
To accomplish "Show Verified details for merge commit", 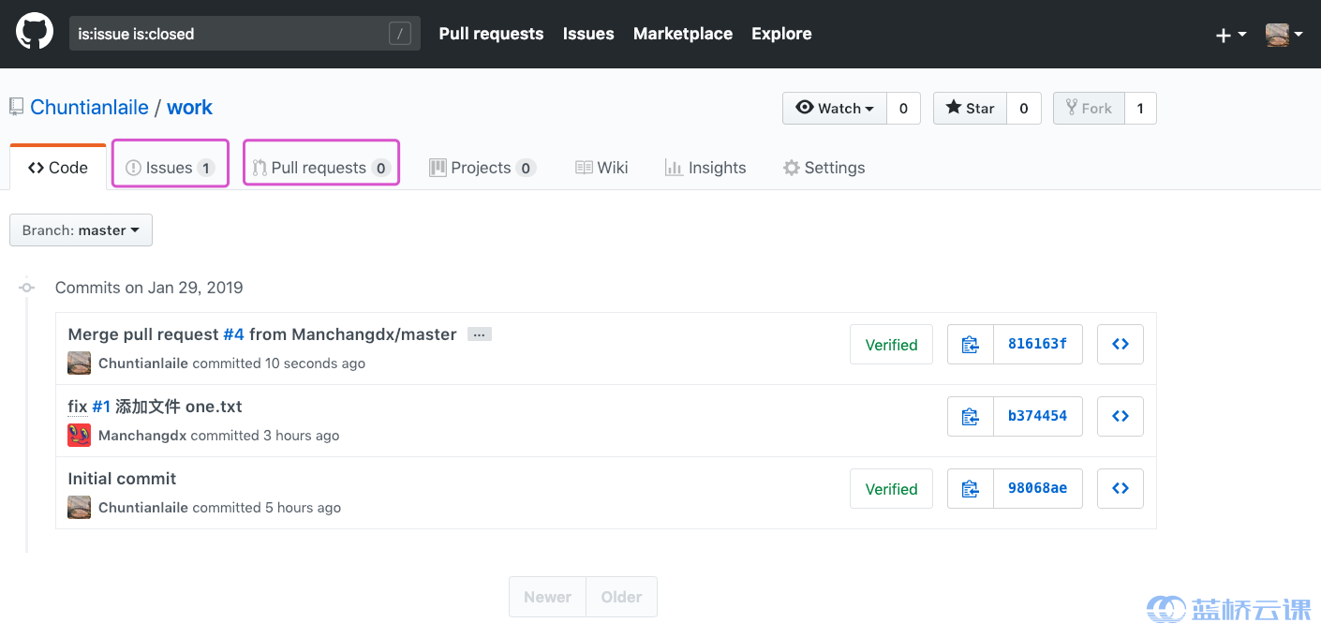I will [x=891, y=345].
